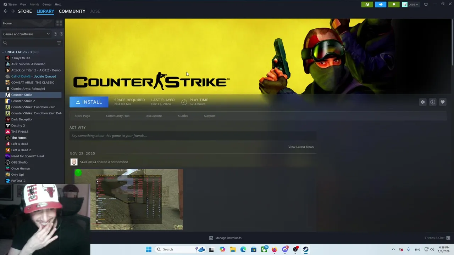
Task: Open Friends & Chat
Action: (x=437, y=238)
